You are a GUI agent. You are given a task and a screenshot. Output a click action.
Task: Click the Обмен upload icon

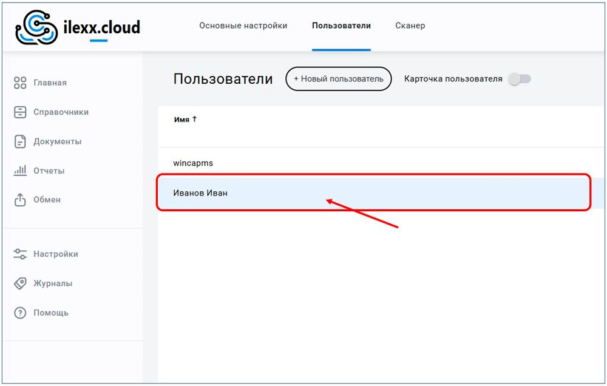(x=20, y=200)
